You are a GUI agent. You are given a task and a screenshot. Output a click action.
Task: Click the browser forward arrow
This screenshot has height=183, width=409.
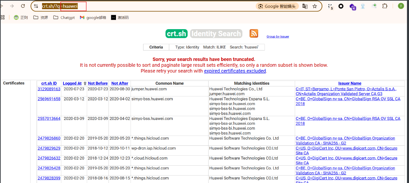[x=12, y=6]
